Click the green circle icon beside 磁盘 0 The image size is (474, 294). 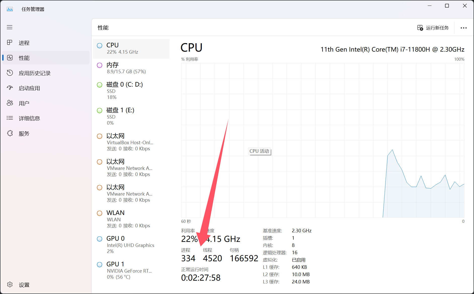pyautogui.click(x=100, y=85)
